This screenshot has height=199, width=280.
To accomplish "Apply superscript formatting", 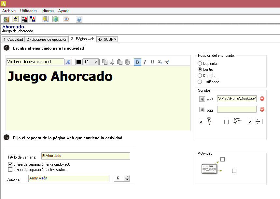I will point(167,62).
